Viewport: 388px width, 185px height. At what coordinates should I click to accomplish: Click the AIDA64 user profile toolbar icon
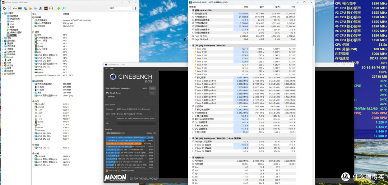41,8
